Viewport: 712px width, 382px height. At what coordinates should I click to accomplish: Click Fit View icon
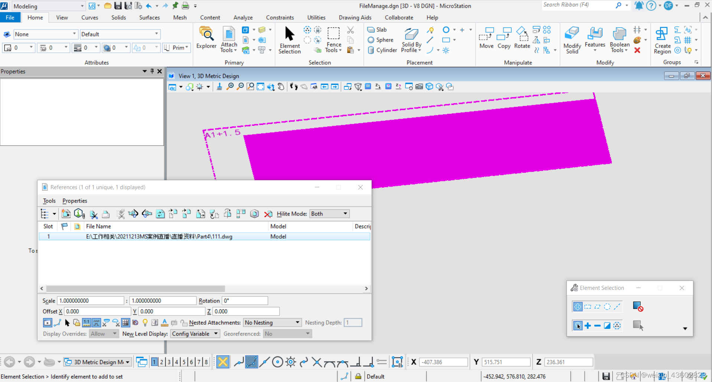(x=261, y=87)
